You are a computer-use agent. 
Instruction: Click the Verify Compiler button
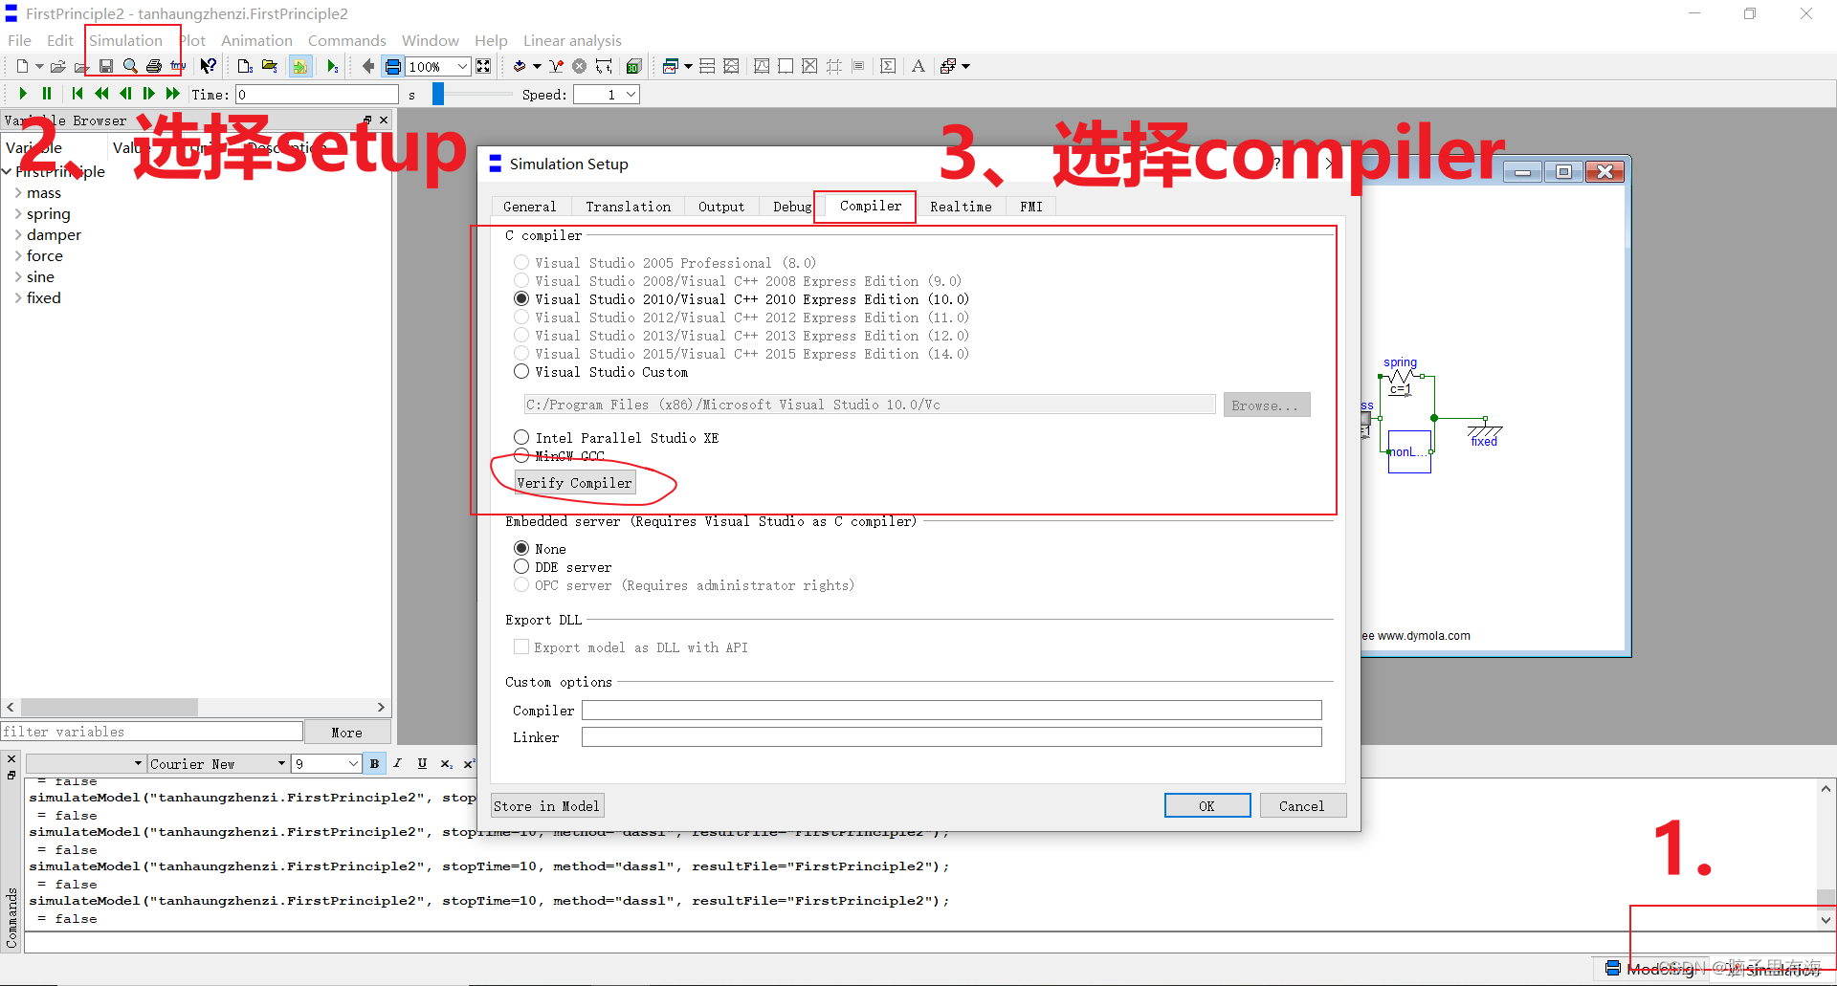coord(575,483)
